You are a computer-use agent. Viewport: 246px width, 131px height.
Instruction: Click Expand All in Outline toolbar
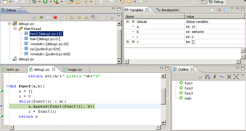click(x=236, y=77)
